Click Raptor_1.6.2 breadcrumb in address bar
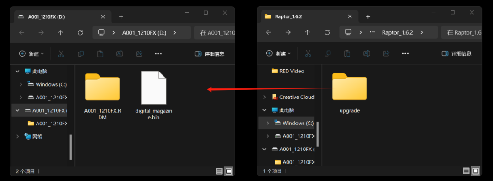 (x=398, y=32)
